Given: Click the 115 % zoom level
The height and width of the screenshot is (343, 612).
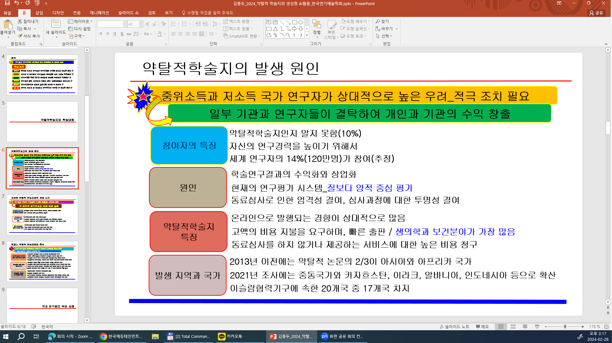Looking at the screenshot, I should pyautogui.click(x=594, y=326).
